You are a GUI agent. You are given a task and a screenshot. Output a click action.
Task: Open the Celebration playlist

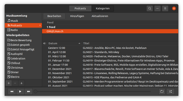(x=23, y=59)
